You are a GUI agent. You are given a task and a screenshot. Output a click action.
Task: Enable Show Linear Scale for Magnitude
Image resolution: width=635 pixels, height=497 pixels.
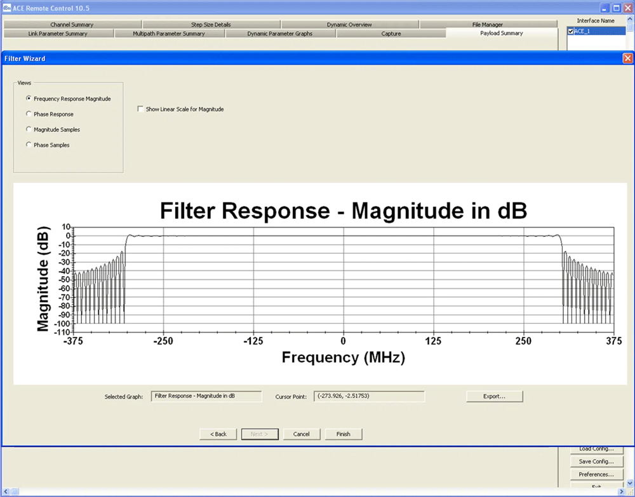(x=140, y=109)
